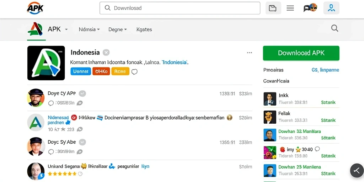The height and width of the screenshot is (182, 364).
Task: Click the Download search input field
Action: (x=180, y=8)
